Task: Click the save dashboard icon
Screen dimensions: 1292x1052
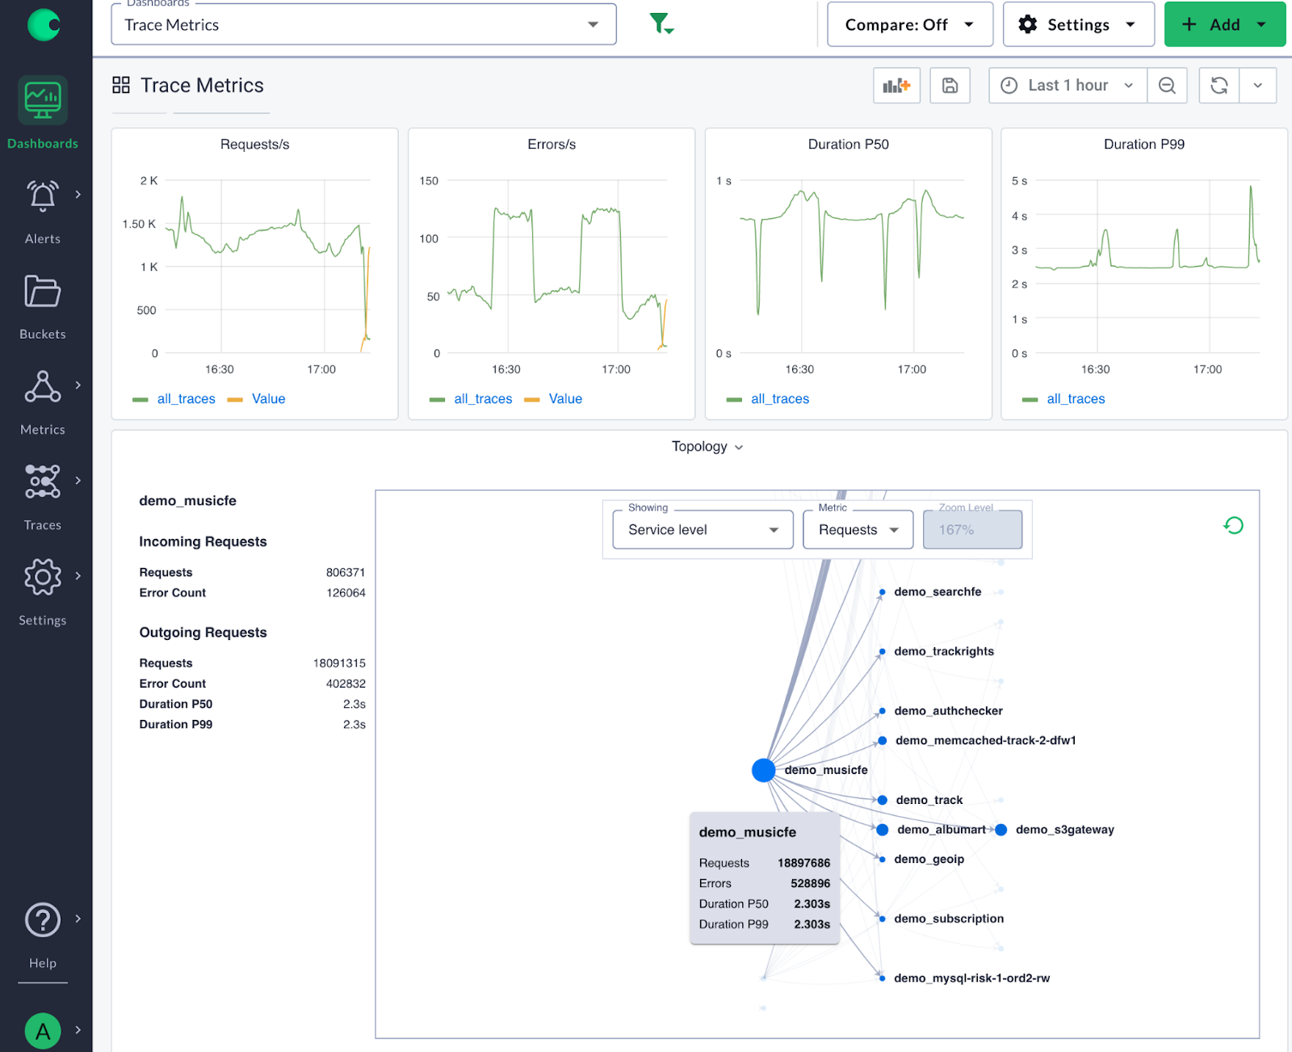Action: tap(950, 86)
